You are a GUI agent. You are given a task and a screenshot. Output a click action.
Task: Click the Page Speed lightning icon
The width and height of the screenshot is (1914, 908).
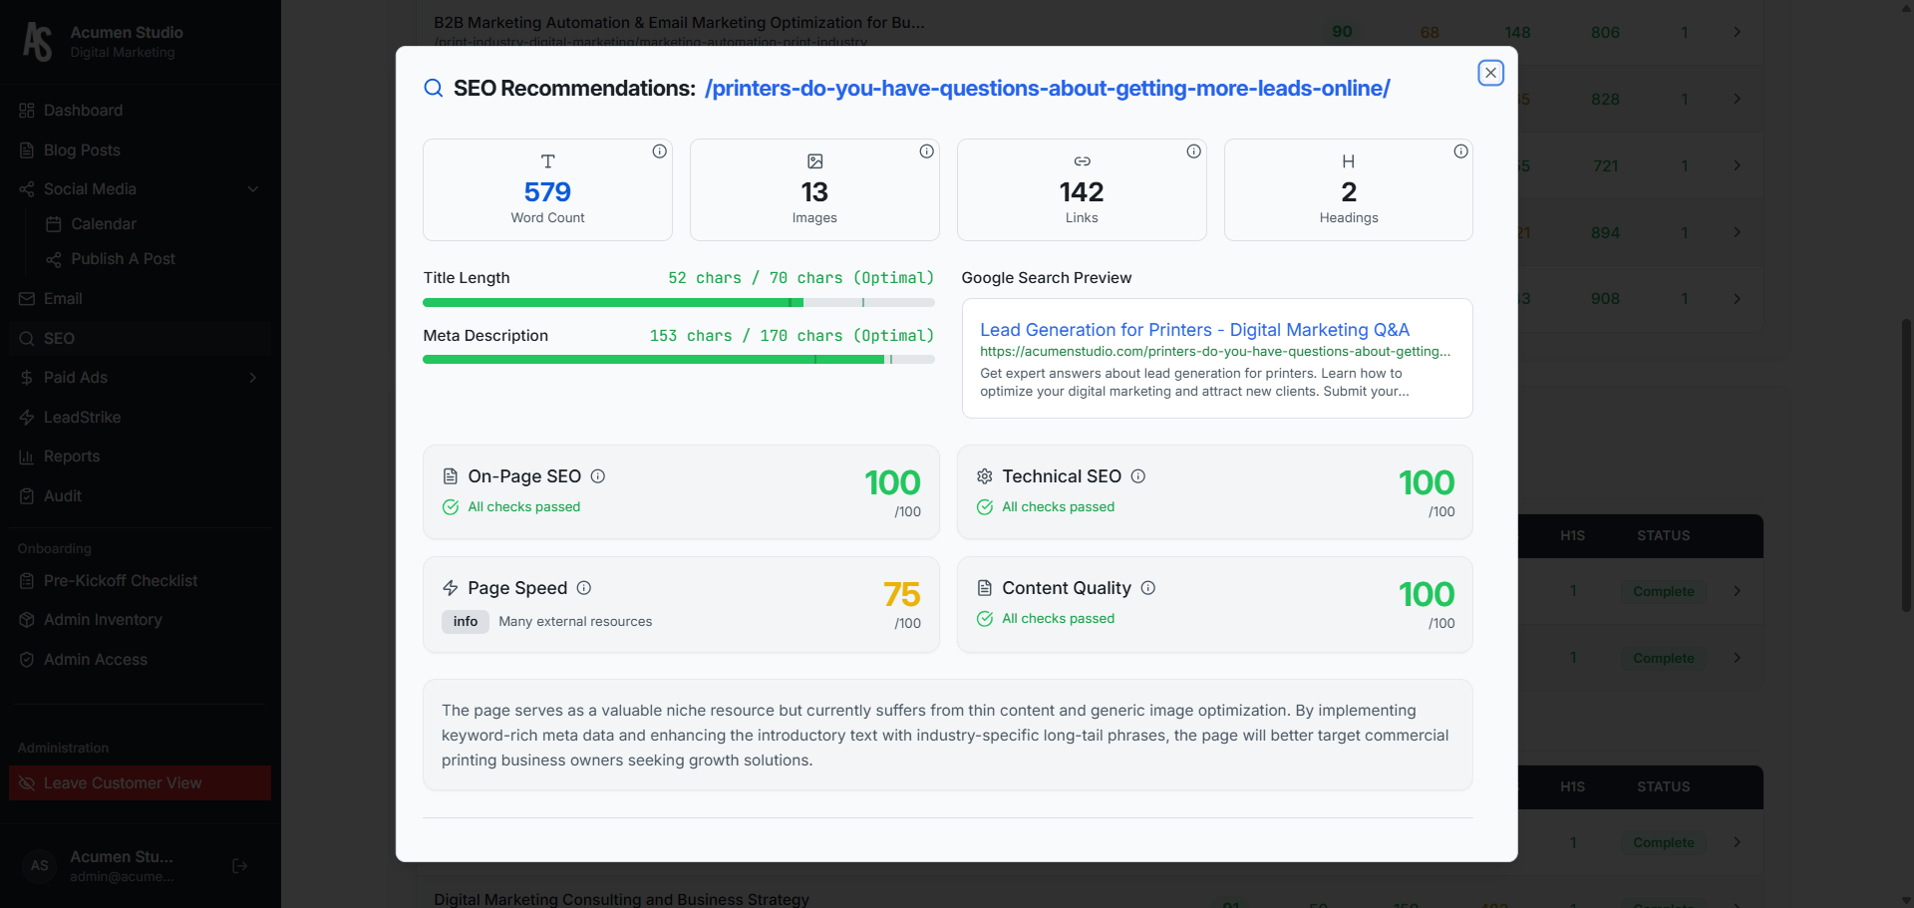[x=451, y=588]
